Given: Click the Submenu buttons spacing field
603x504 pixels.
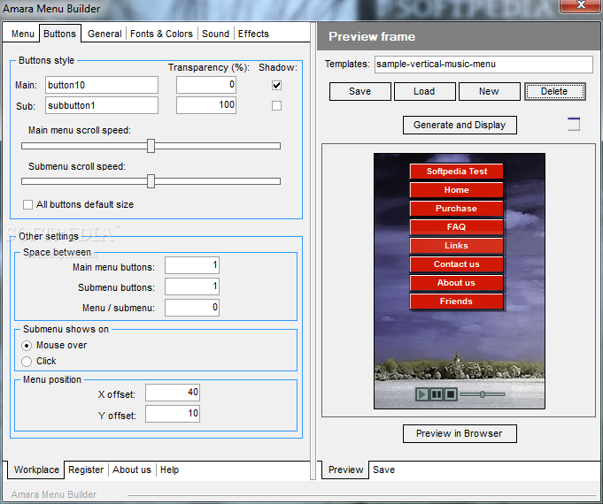Looking at the screenshot, I should point(192,286).
